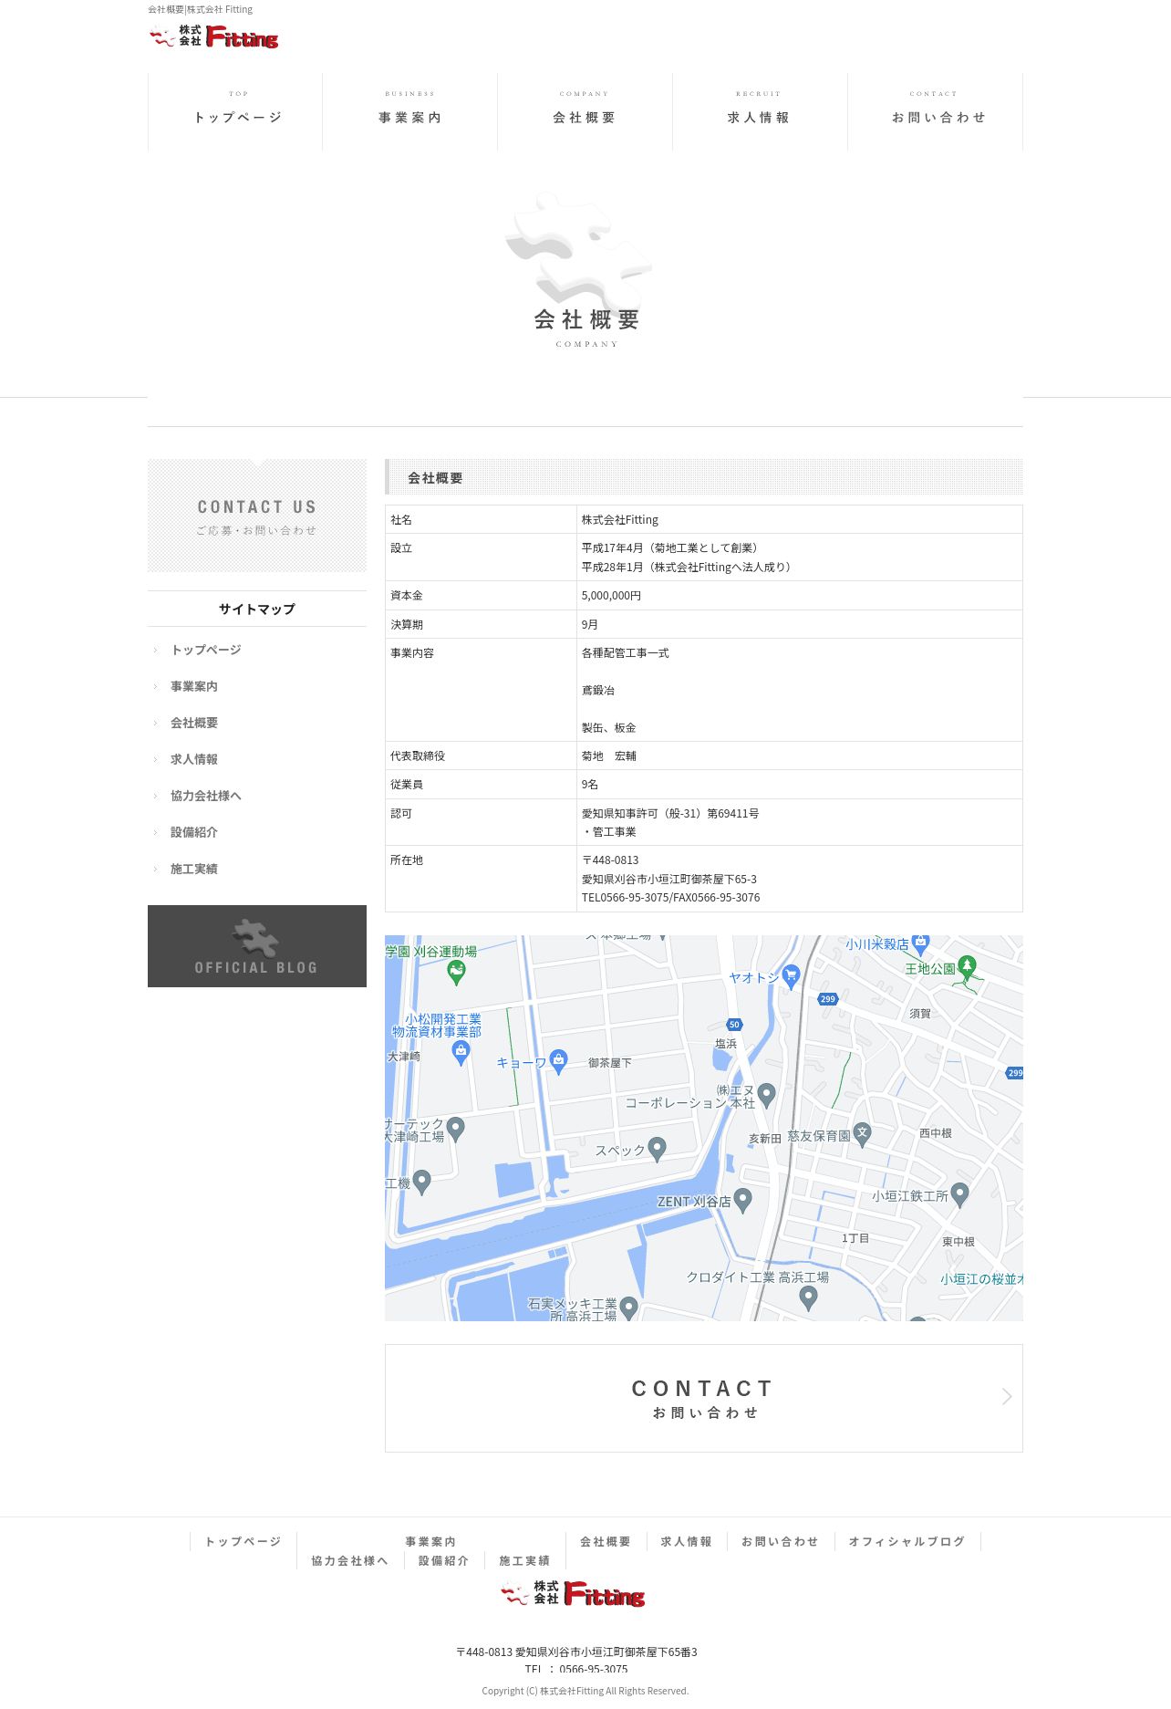Click the 小垣江鉄工所 map pin
The height and width of the screenshot is (1709, 1171).
click(x=959, y=1193)
